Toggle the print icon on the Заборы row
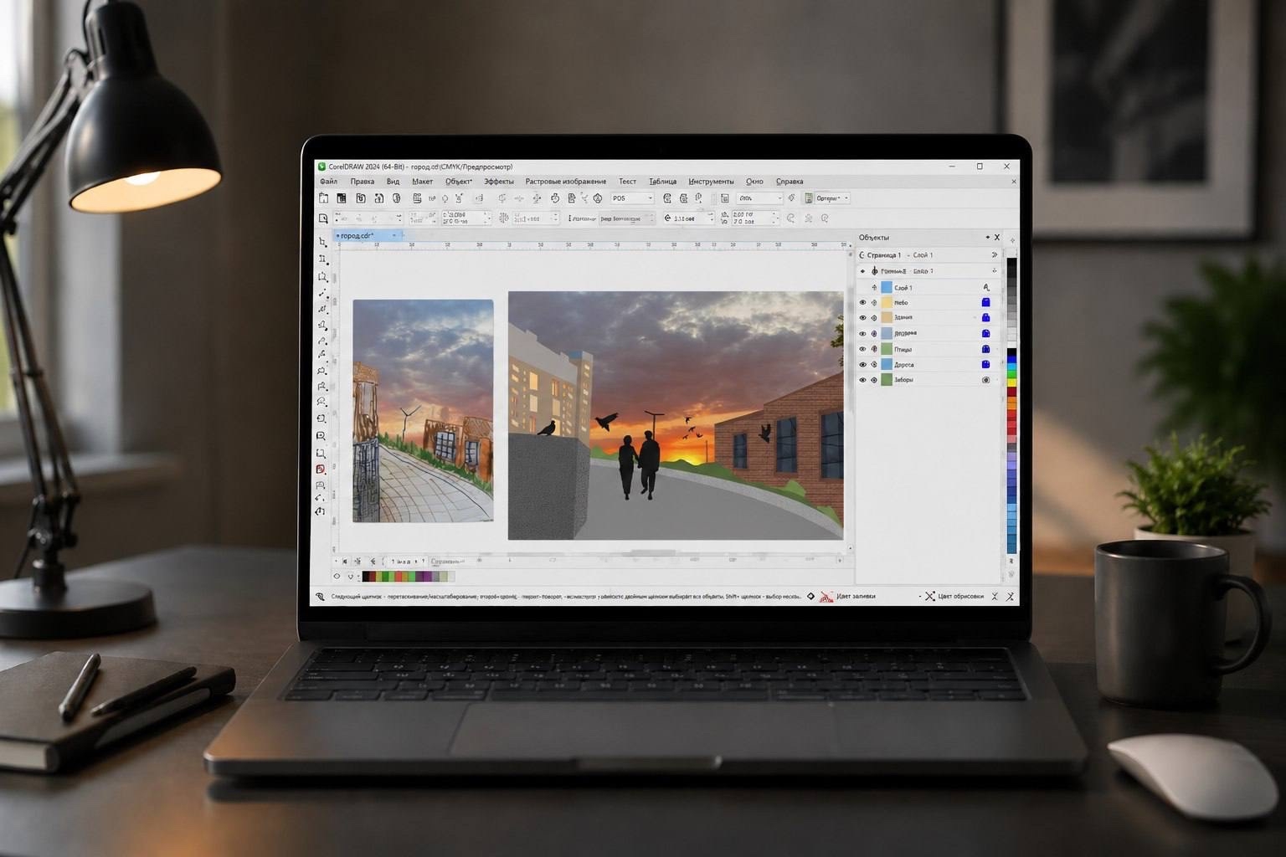The width and height of the screenshot is (1286, 857). coord(874,380)
